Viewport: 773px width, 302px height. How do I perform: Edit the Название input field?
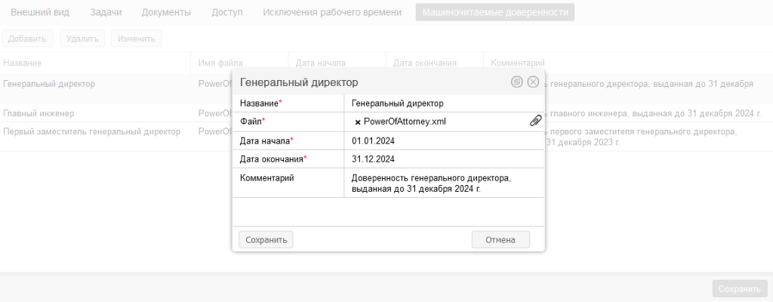coord(442,103)
